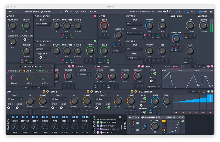Screen dimensions: 220x142
Task: Click the Output Volume knob
Action: (x=203, y=26)
